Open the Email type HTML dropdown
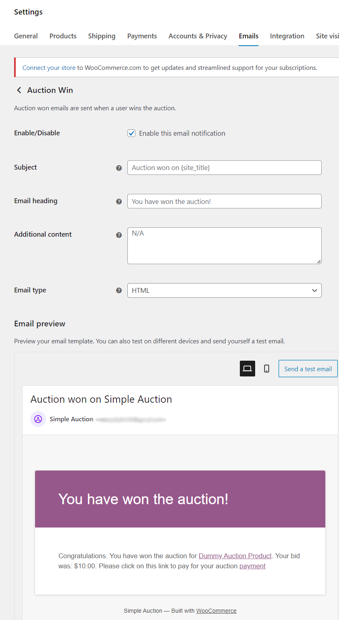Viewport: 339px width, 620px height. [224, 290]
